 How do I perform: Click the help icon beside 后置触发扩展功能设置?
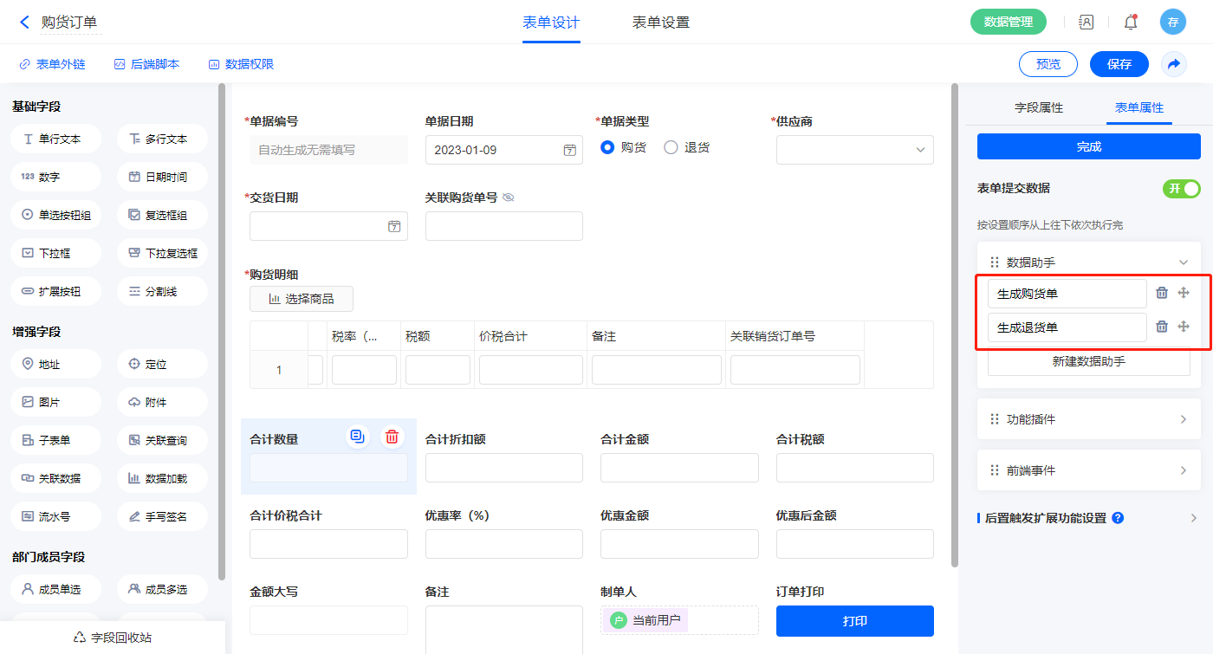(1118, 518)
